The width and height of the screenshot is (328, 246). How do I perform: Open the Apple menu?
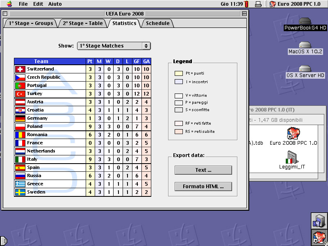(x=9, y=4)
